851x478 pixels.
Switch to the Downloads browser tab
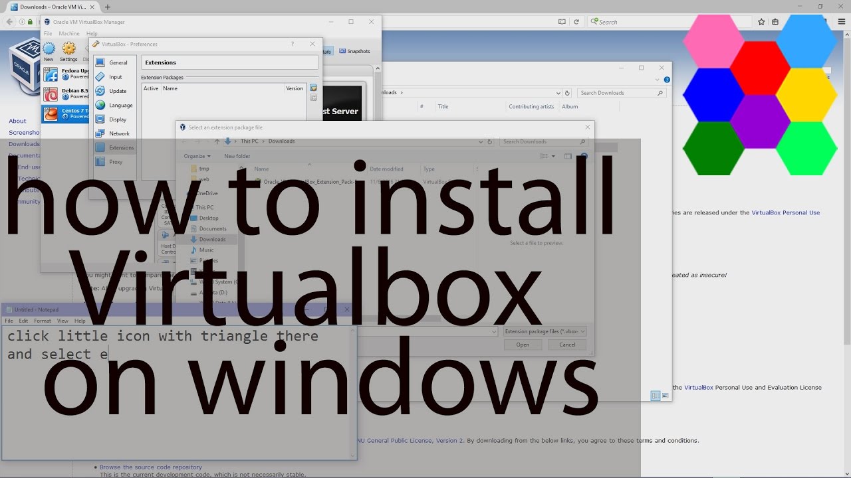(x=53, y=7)
